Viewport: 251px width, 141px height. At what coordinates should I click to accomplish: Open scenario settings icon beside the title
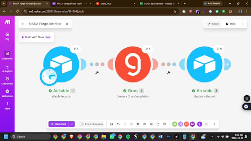[x=67, y=24]
